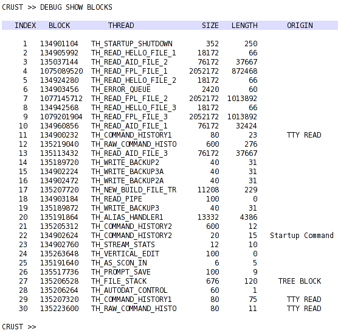Viewport: 338px width, 333px height.
Task: Click the DEBUG SHOW BLOCKS command text
Action: (76, 7)
